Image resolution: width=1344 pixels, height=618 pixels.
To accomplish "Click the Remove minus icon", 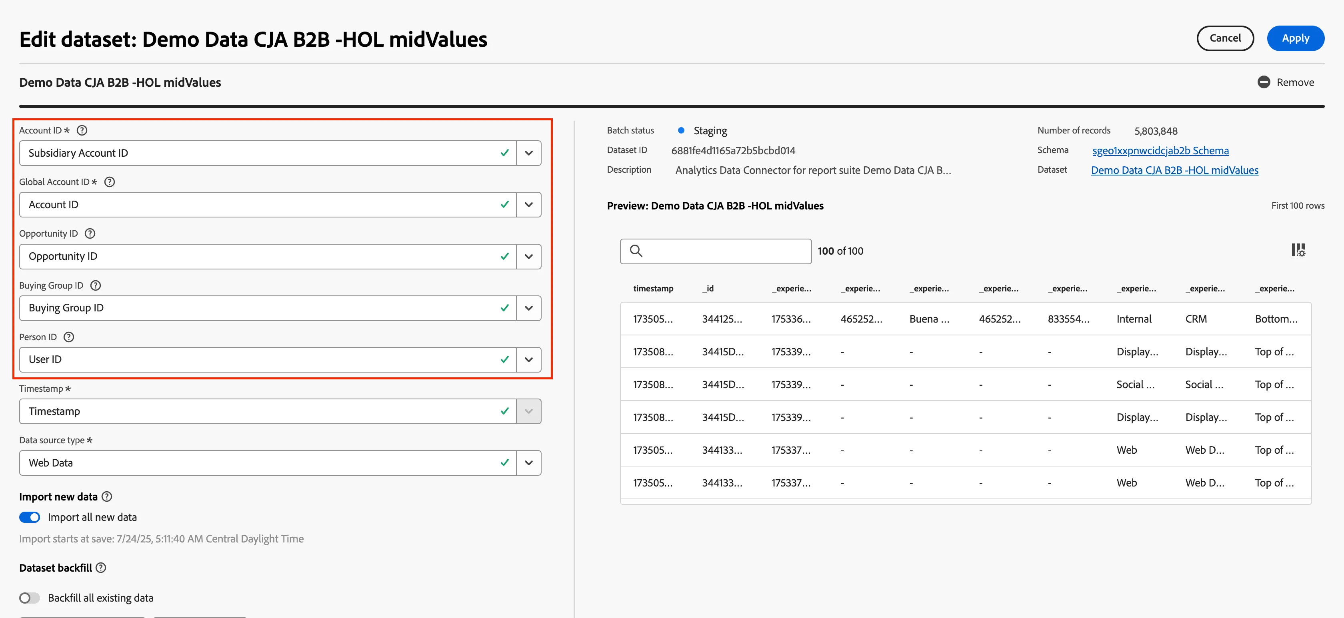I will coord(1264,82).
